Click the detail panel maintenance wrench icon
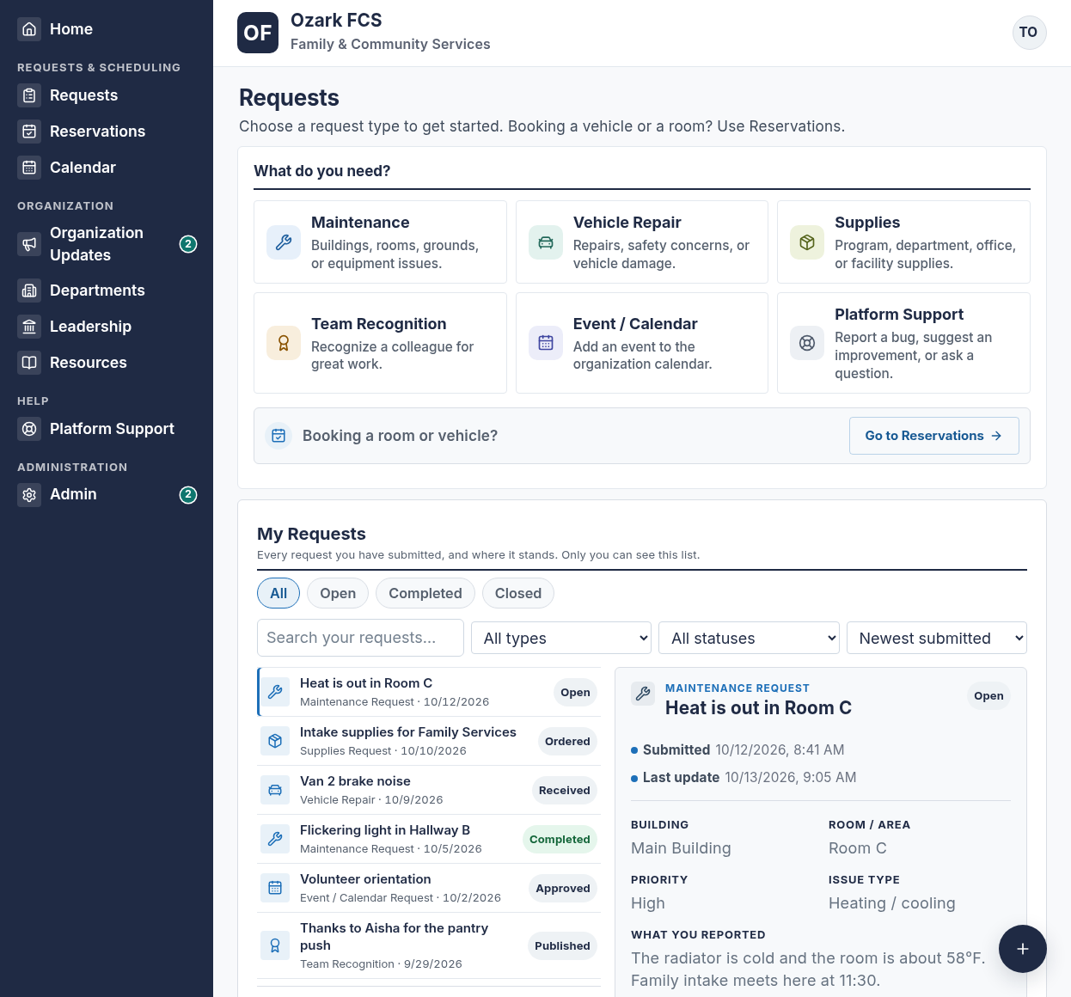This screenshot has height=997, width=1071. pyautogui.click(x=643, y=694)
